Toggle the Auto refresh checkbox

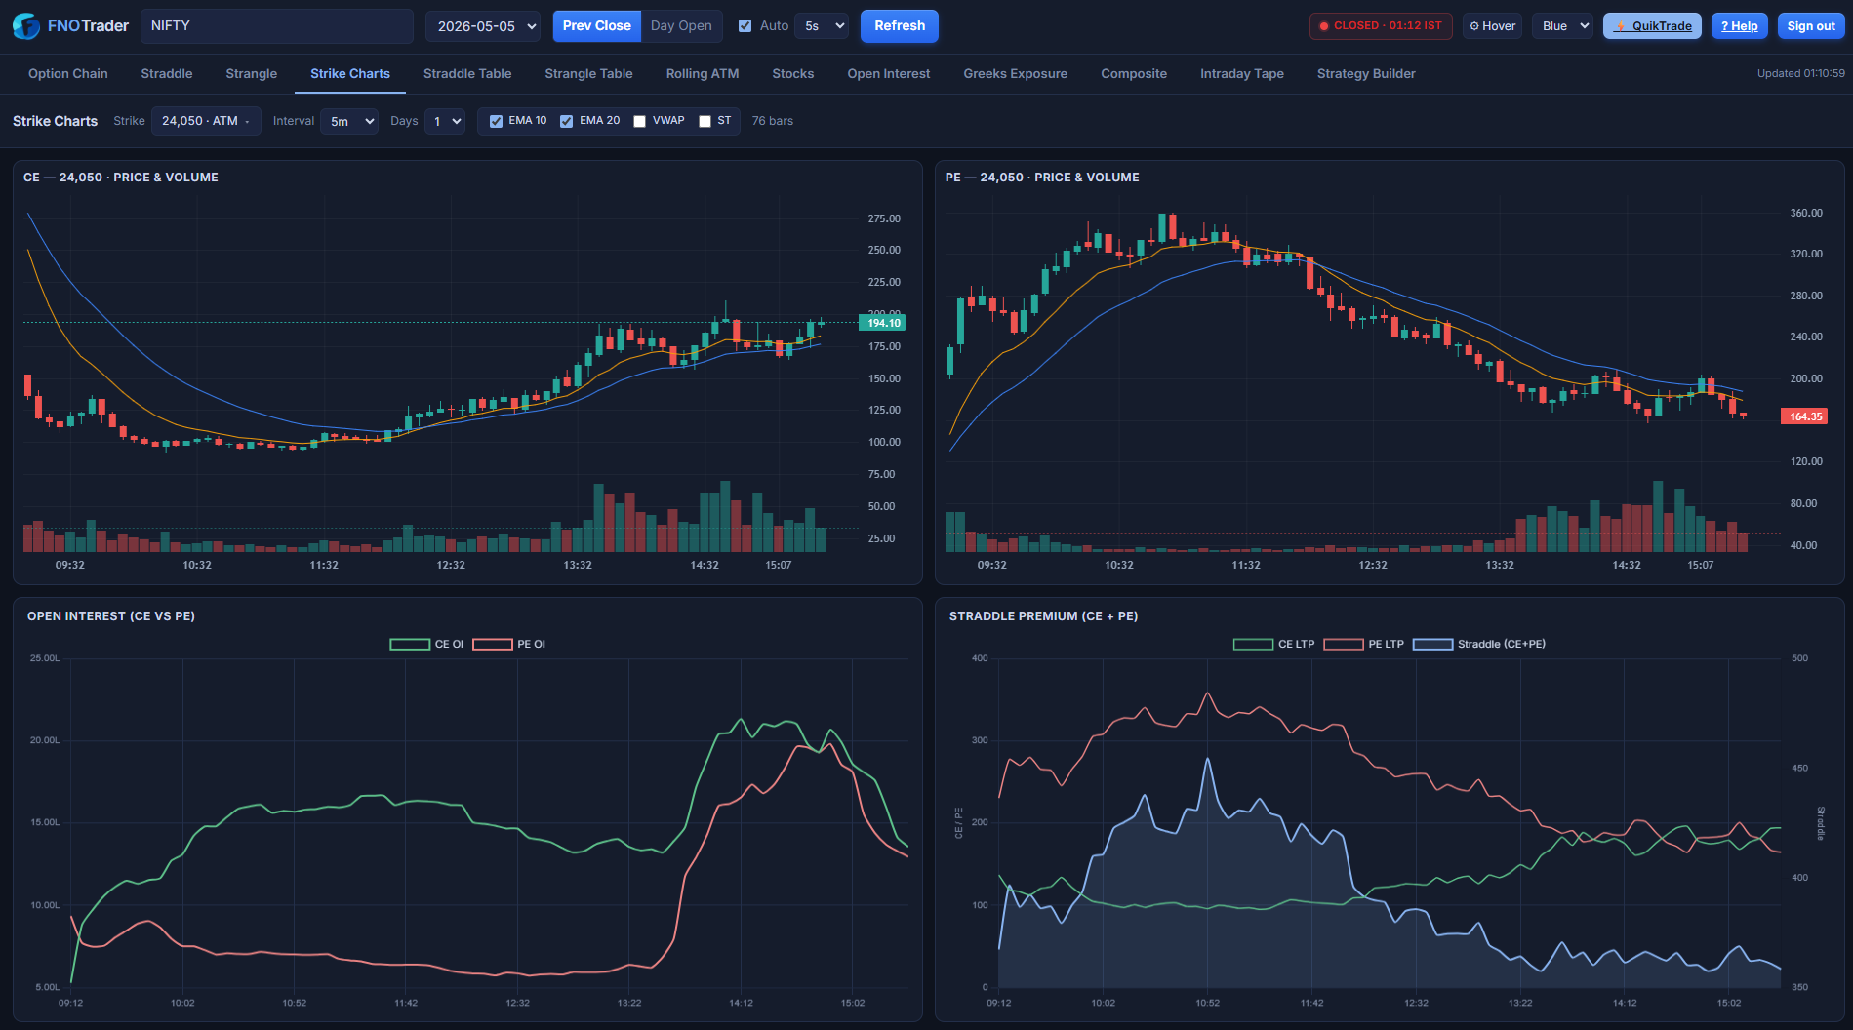coord(745,26)
